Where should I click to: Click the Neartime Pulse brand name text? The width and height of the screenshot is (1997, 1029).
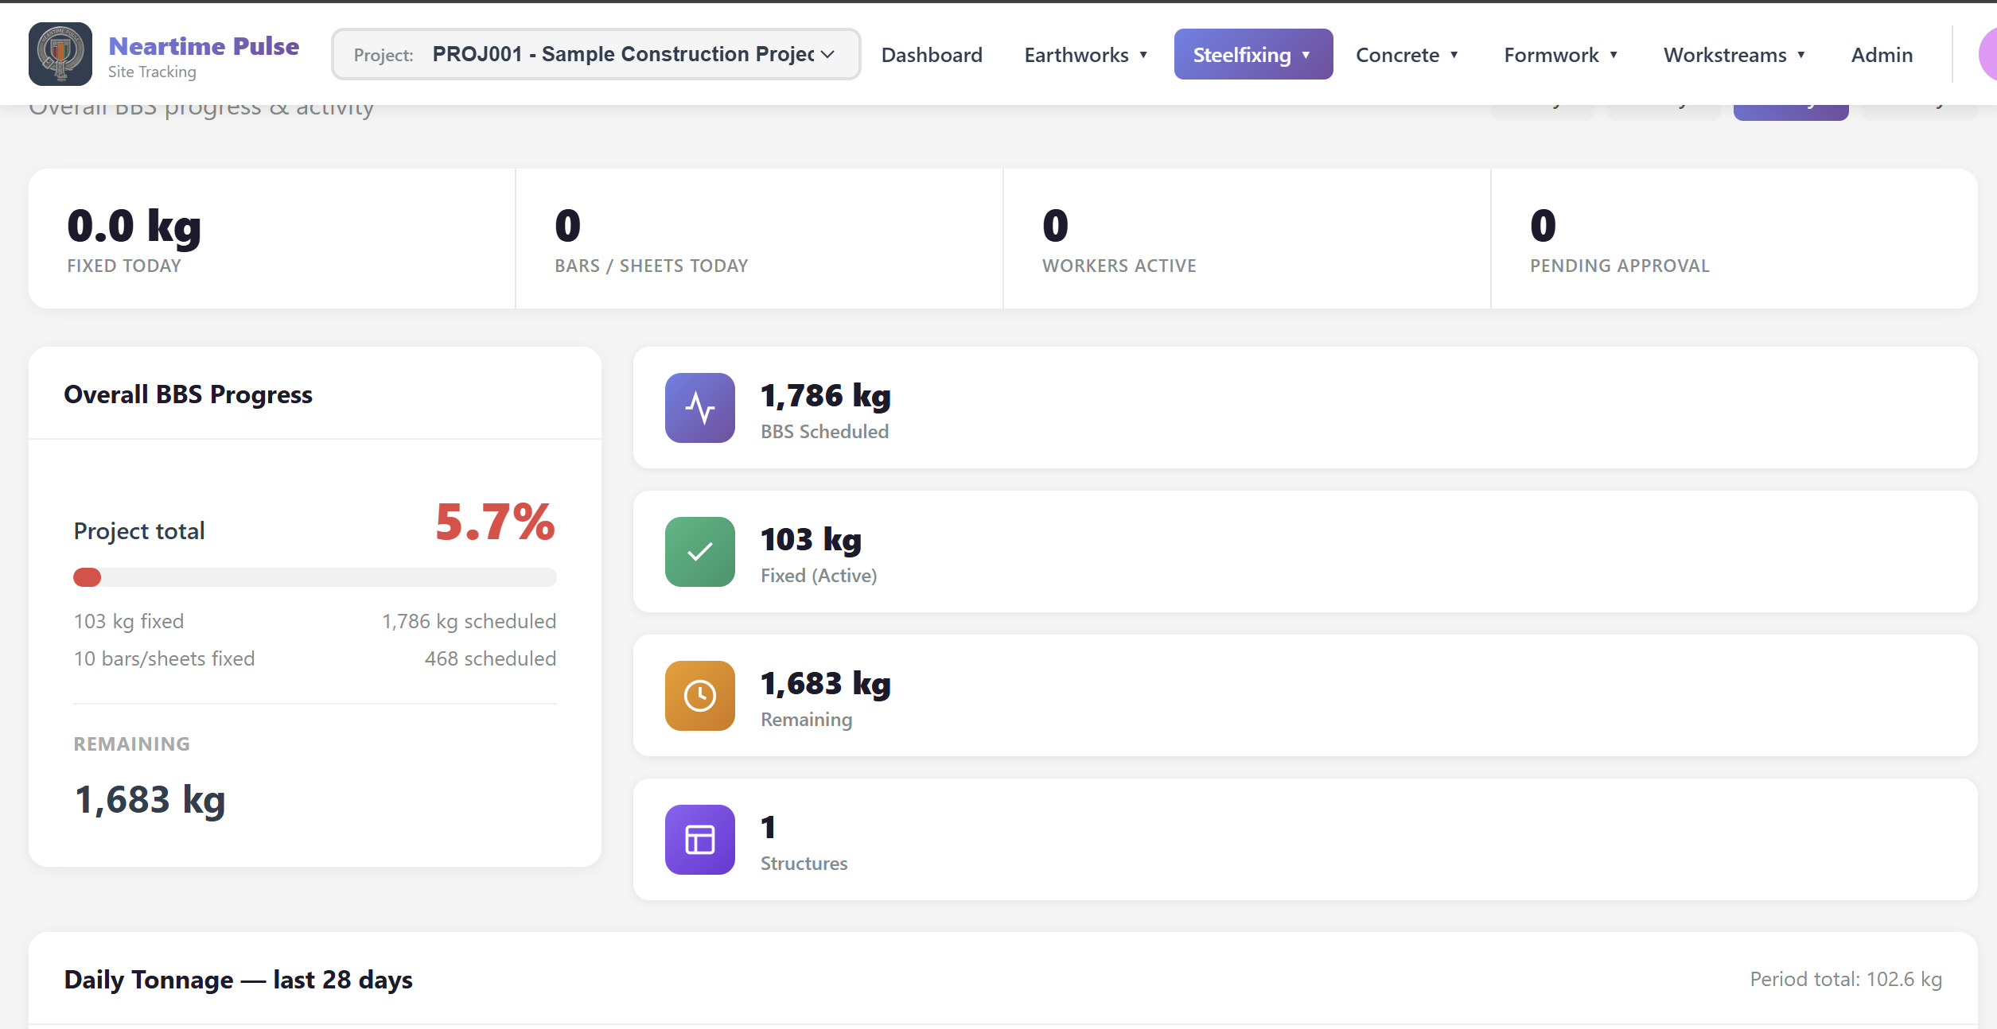(204, 45)
